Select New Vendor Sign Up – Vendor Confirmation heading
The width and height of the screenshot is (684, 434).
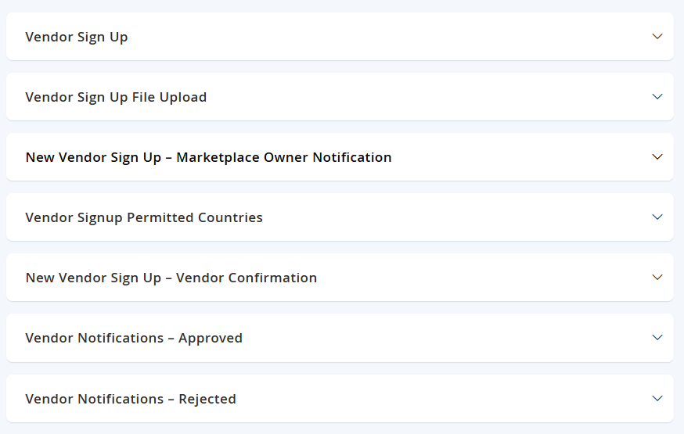(171, 278)
